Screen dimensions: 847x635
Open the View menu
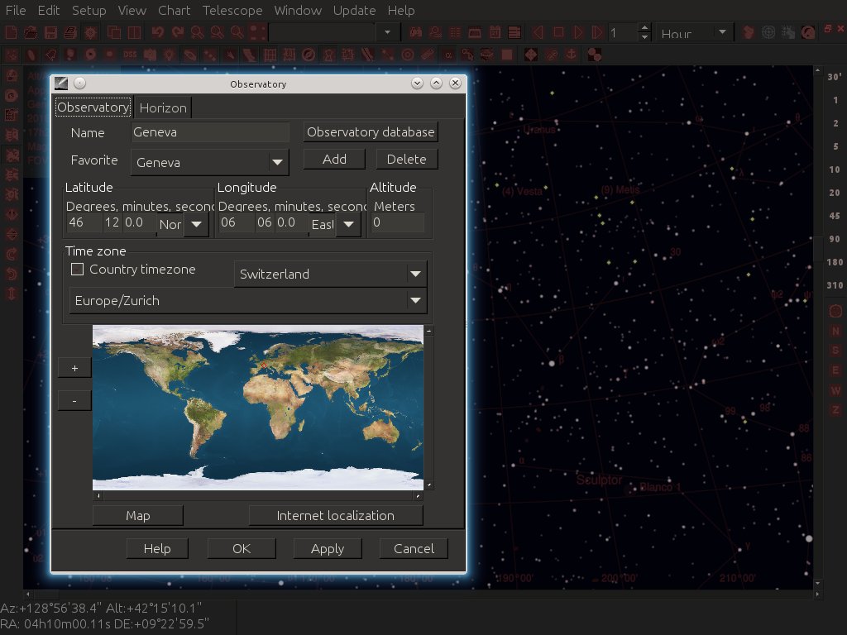point(132,10)
